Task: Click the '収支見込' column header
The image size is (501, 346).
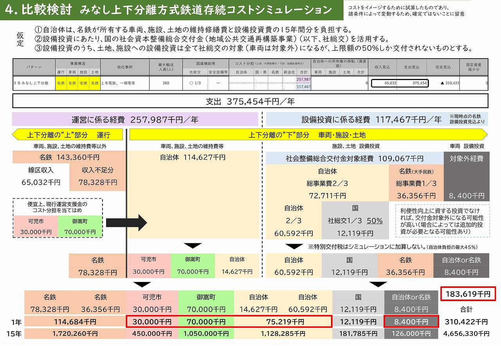Action: [443, 67]
